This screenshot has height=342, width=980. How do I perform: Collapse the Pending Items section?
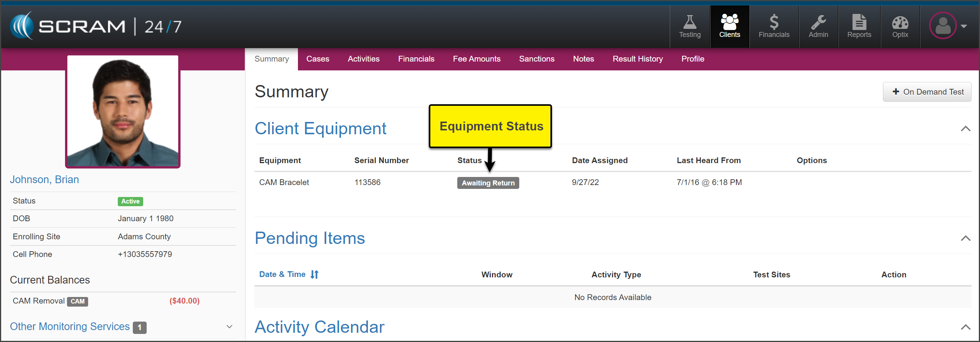(x=965, y=238)
